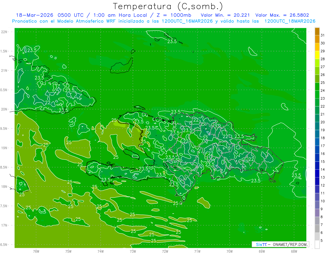Click the '72W' longitude axis label
This screenshot has width=330, height=255.
(x=165, y=251)
